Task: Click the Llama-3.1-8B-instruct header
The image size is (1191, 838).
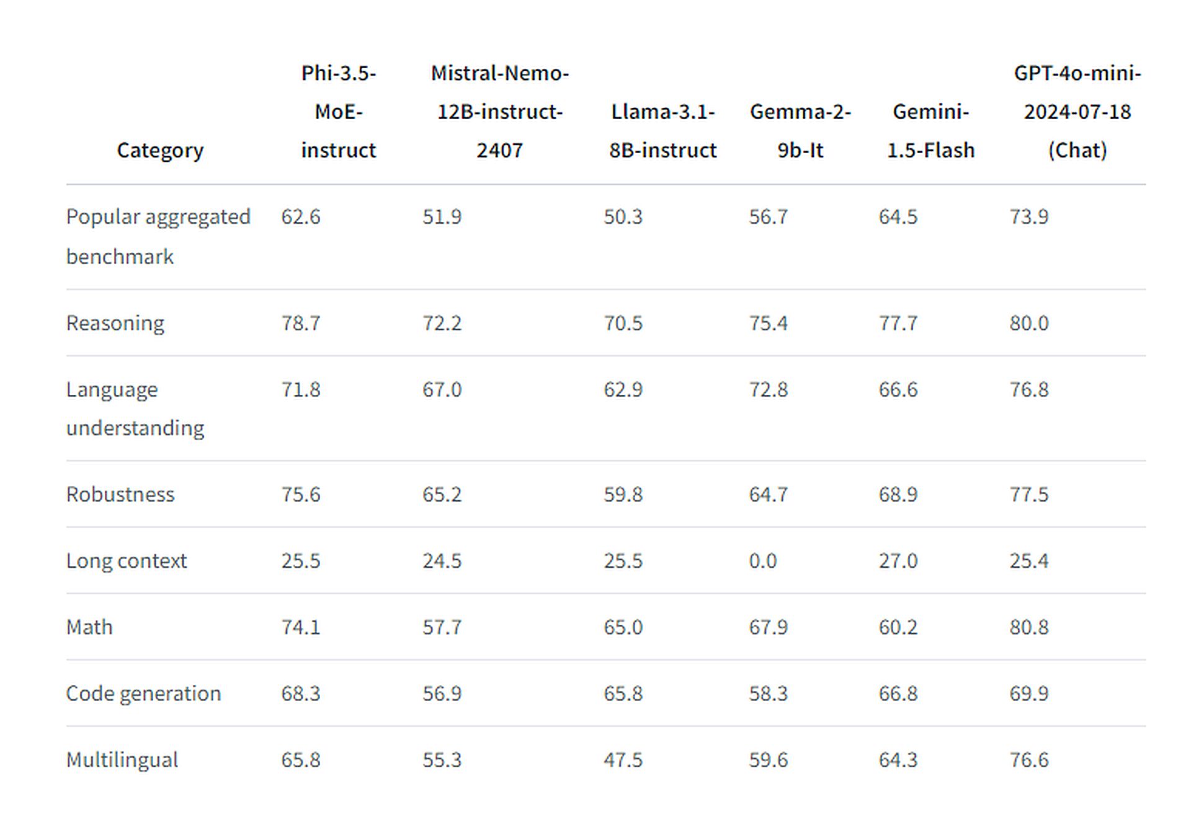Action: pos(662,131)
